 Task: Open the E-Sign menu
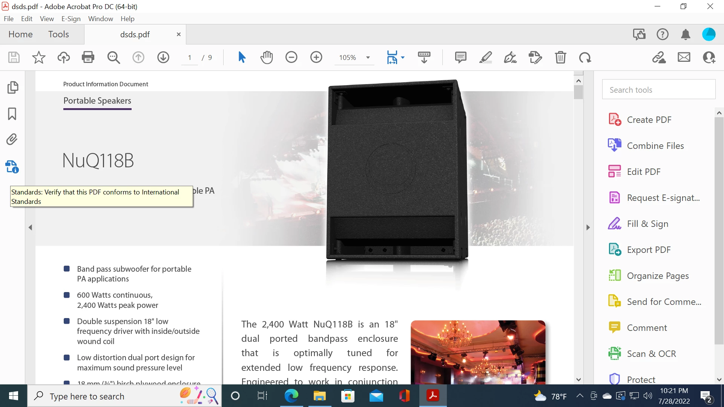click(x=71, y=18)
